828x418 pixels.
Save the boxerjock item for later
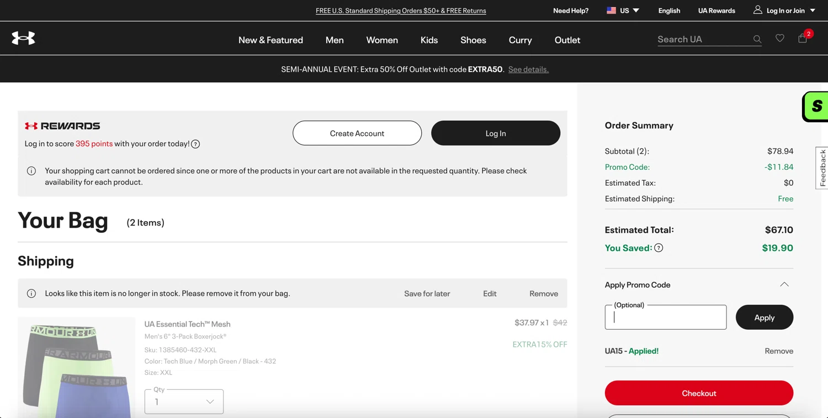[x=427, y=293]
